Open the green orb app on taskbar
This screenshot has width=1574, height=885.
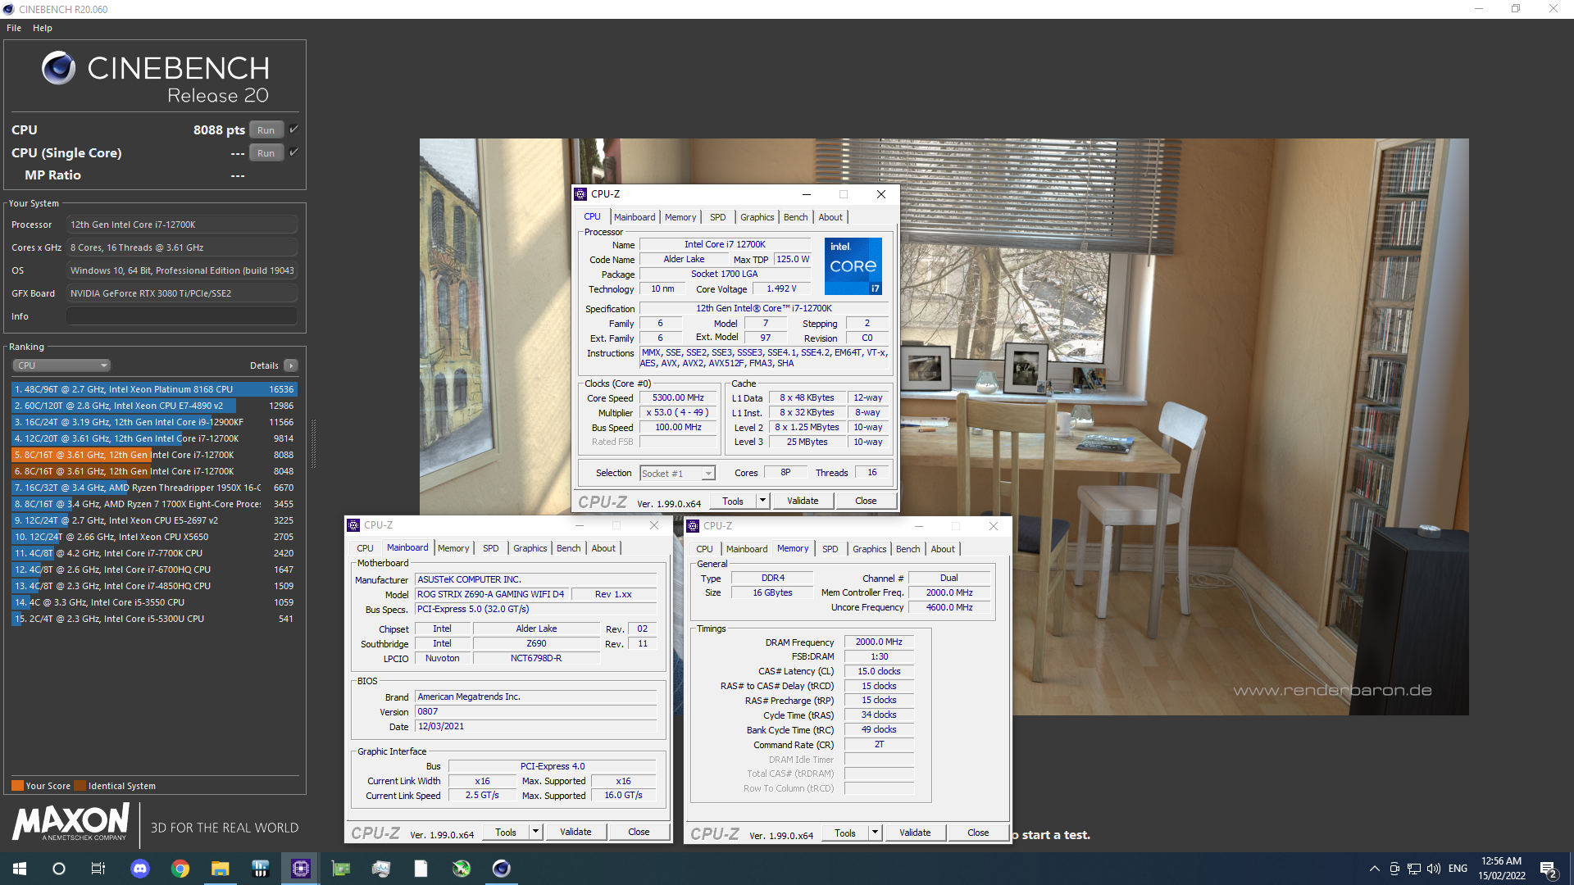(x=462, y=869)
